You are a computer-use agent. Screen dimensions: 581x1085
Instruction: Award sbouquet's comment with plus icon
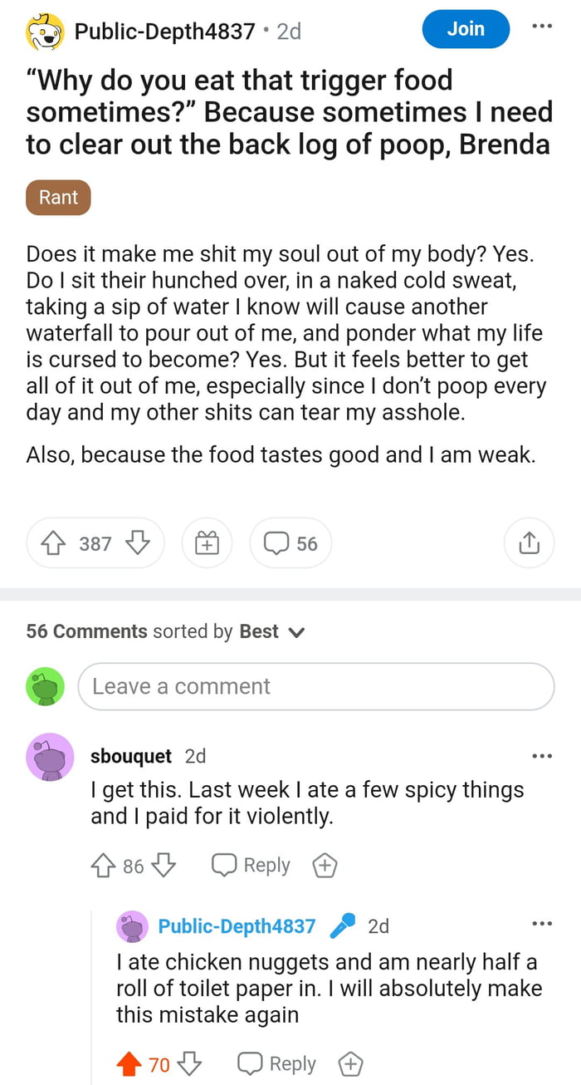click(325, 866)
